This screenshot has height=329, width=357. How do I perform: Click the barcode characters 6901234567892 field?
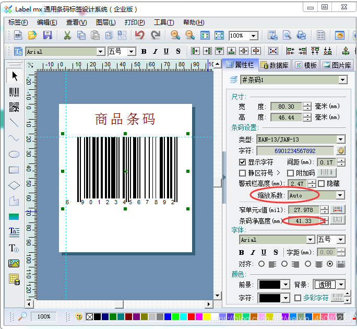(x=295, y=151)
